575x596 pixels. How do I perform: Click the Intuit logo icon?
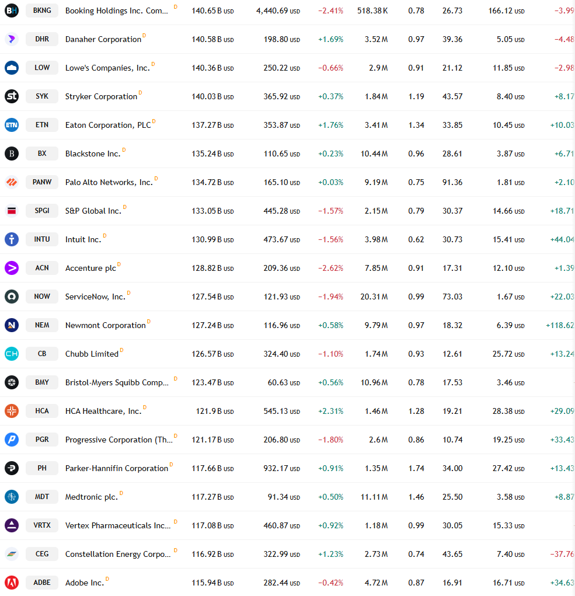click(12, 239)
